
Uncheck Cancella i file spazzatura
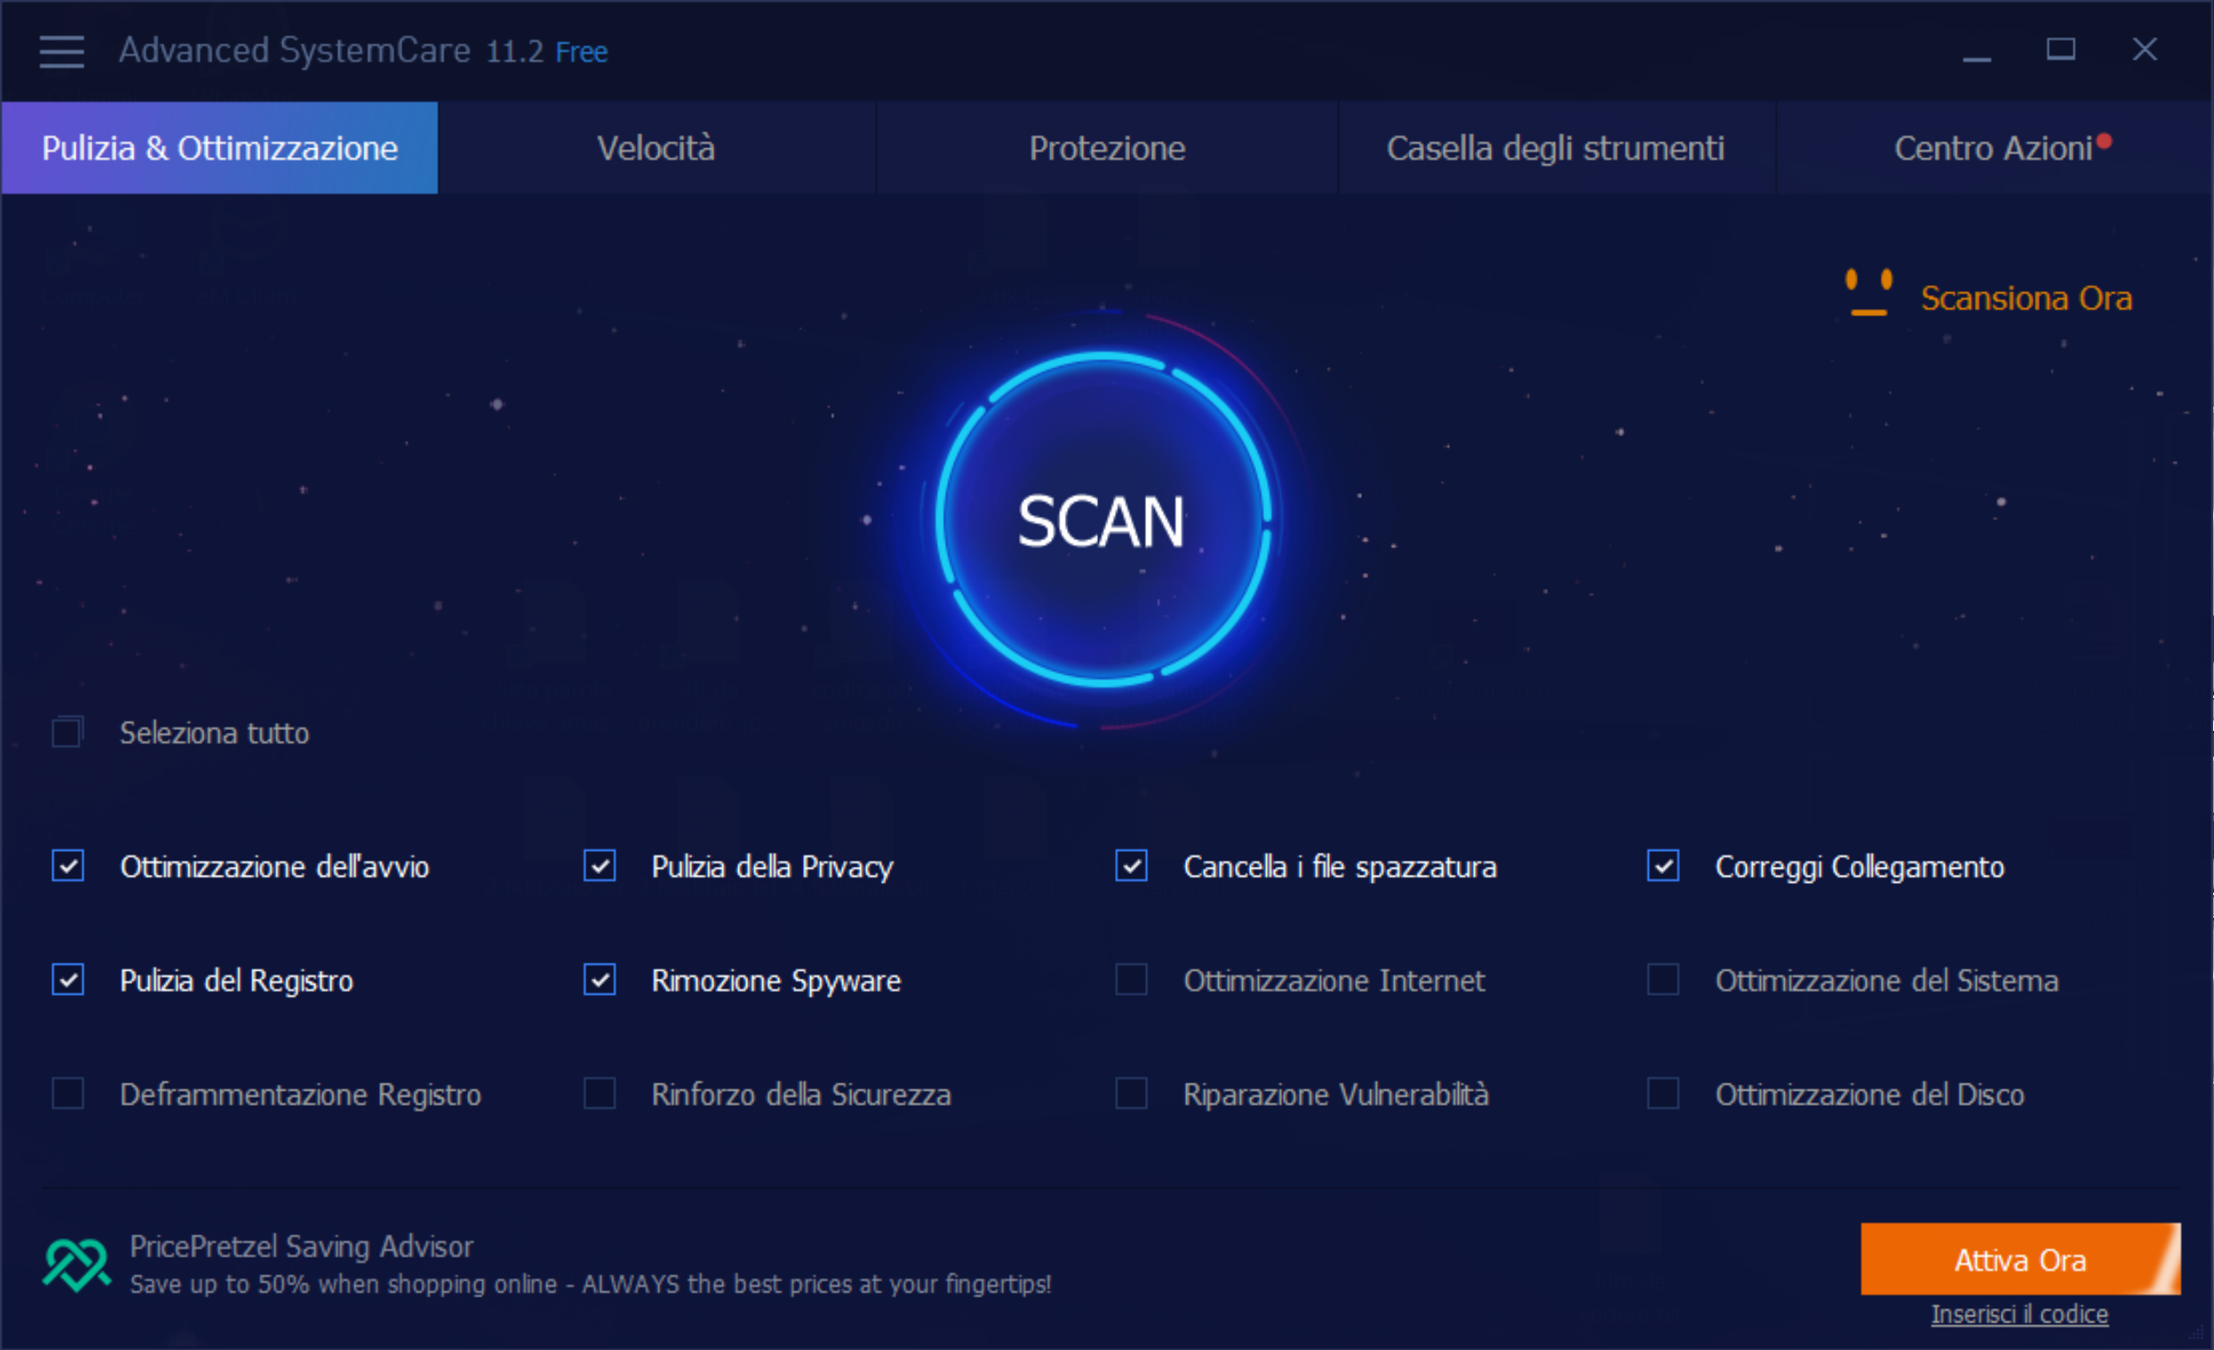[1132, 866]
